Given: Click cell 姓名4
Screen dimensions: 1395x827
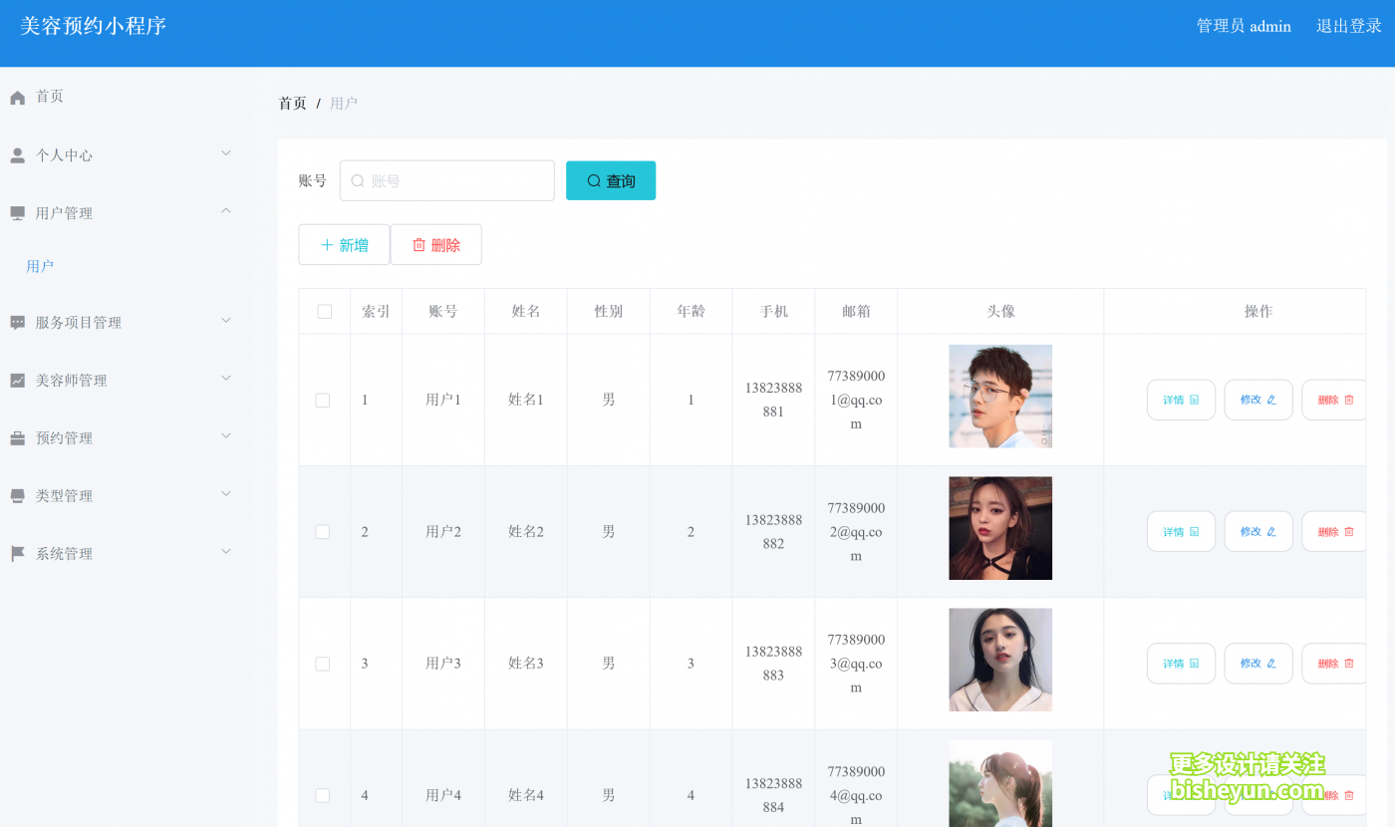Looking at the screenshot, I should pos(526,795).
